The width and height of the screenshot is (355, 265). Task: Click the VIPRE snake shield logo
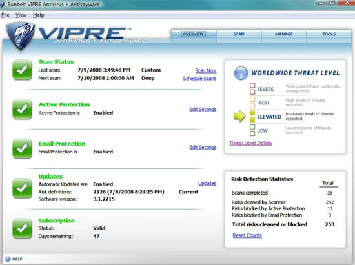pyautogui.click(x=21, y=35)
